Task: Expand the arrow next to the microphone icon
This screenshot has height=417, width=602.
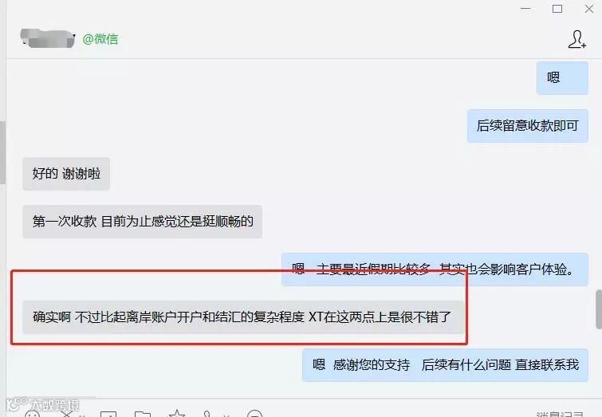Action: pyautogui.click(x=226, y=415)
